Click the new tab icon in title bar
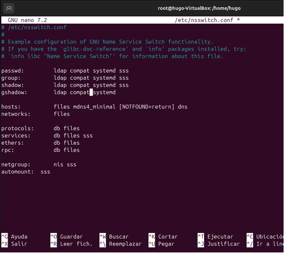This screenshot has width=284, height=254. (10, 8)
